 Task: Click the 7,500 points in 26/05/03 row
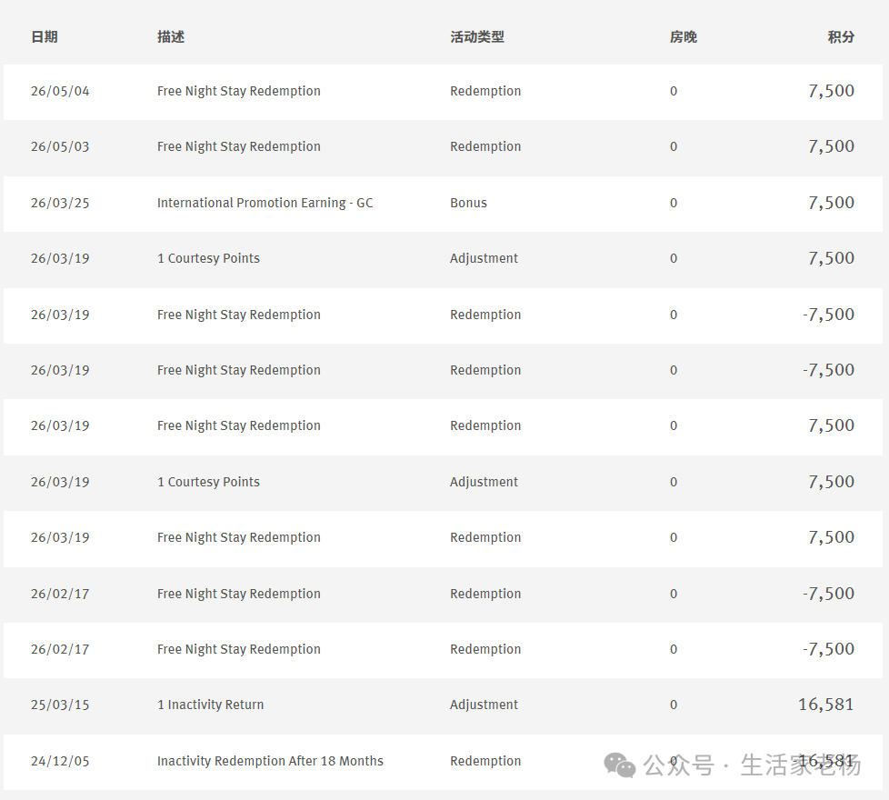tap(831, 146)
